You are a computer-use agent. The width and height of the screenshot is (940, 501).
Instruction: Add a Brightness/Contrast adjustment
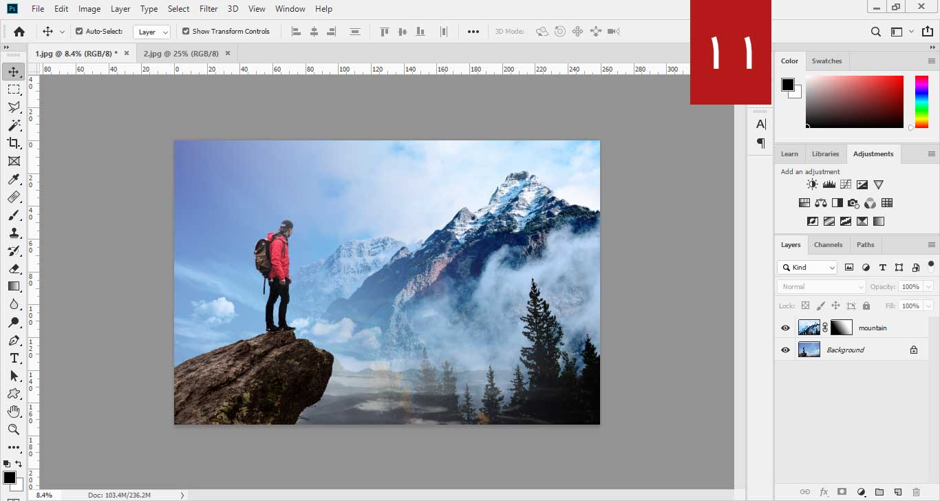[x=812, y=184]
